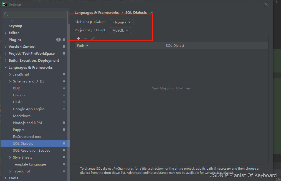
Task: Click the Remove mapping minus icon
Action: click(x=86, y=38)
